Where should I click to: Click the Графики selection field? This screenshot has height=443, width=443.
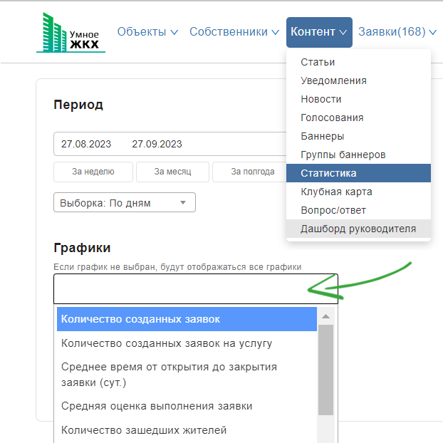(196, 288)
